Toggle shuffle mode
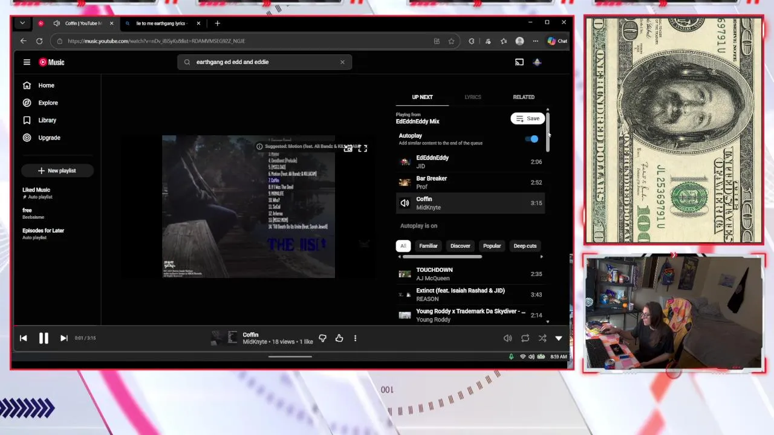 click(x=542, y=338)
